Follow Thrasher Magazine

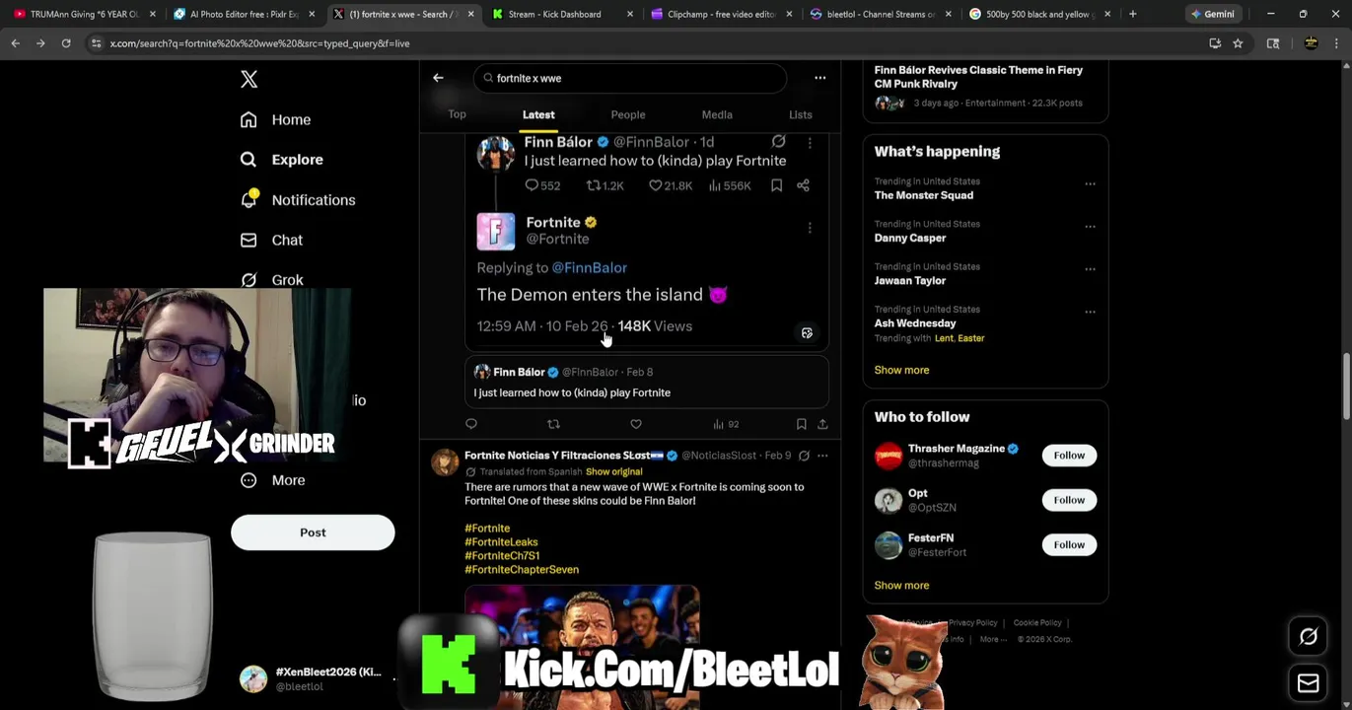point(1069,456)
